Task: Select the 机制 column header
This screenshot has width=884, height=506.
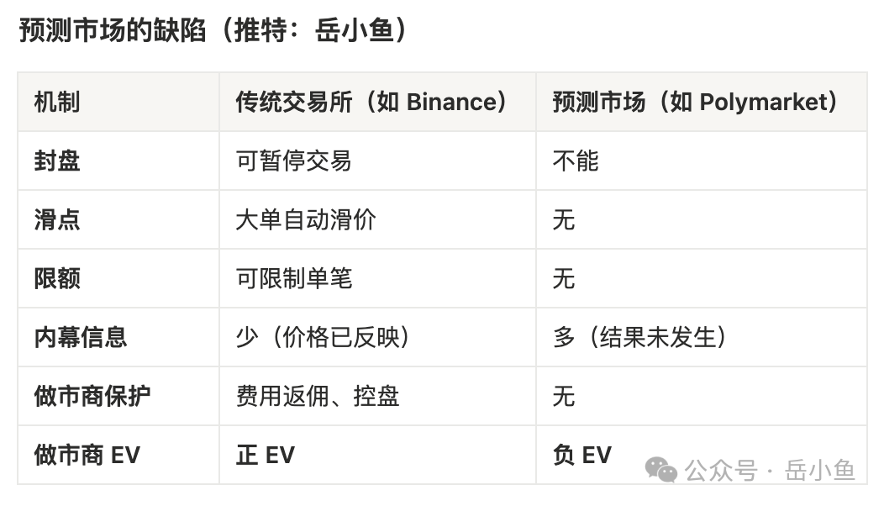Action: 57,102
